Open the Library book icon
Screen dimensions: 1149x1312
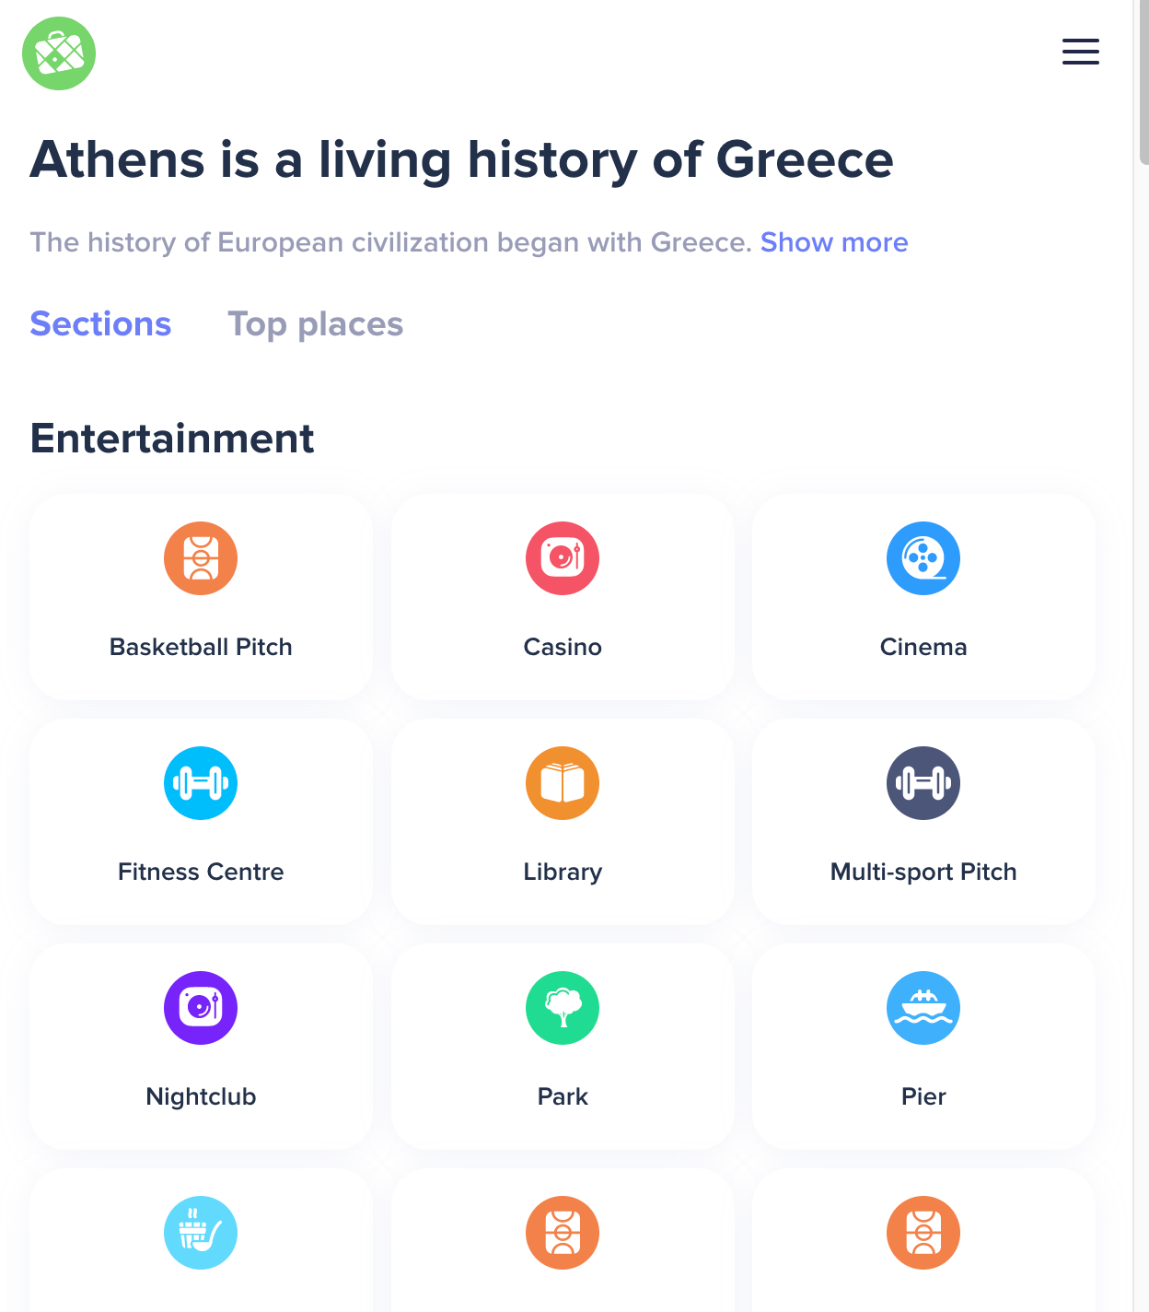pos(563,783)
